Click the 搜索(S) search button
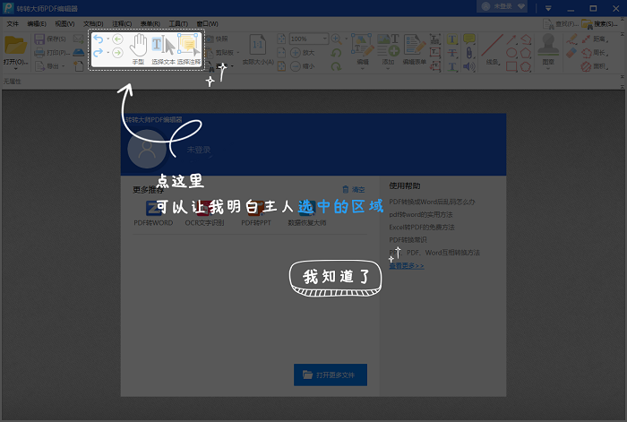Viewport: 627px width, 422px height. 600,24
